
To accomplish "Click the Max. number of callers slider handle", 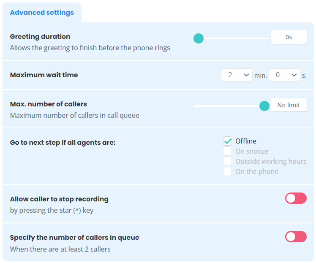I will coord(264,106).
